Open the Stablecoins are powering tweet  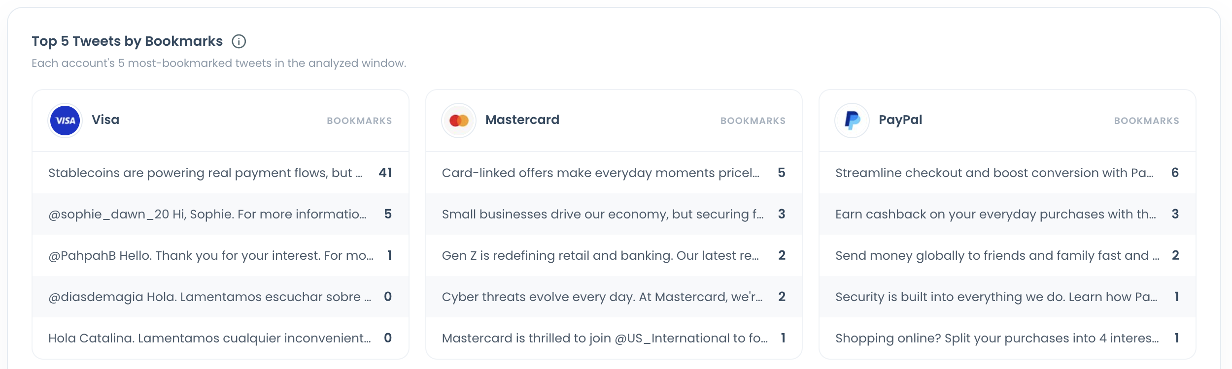point(220,173)
